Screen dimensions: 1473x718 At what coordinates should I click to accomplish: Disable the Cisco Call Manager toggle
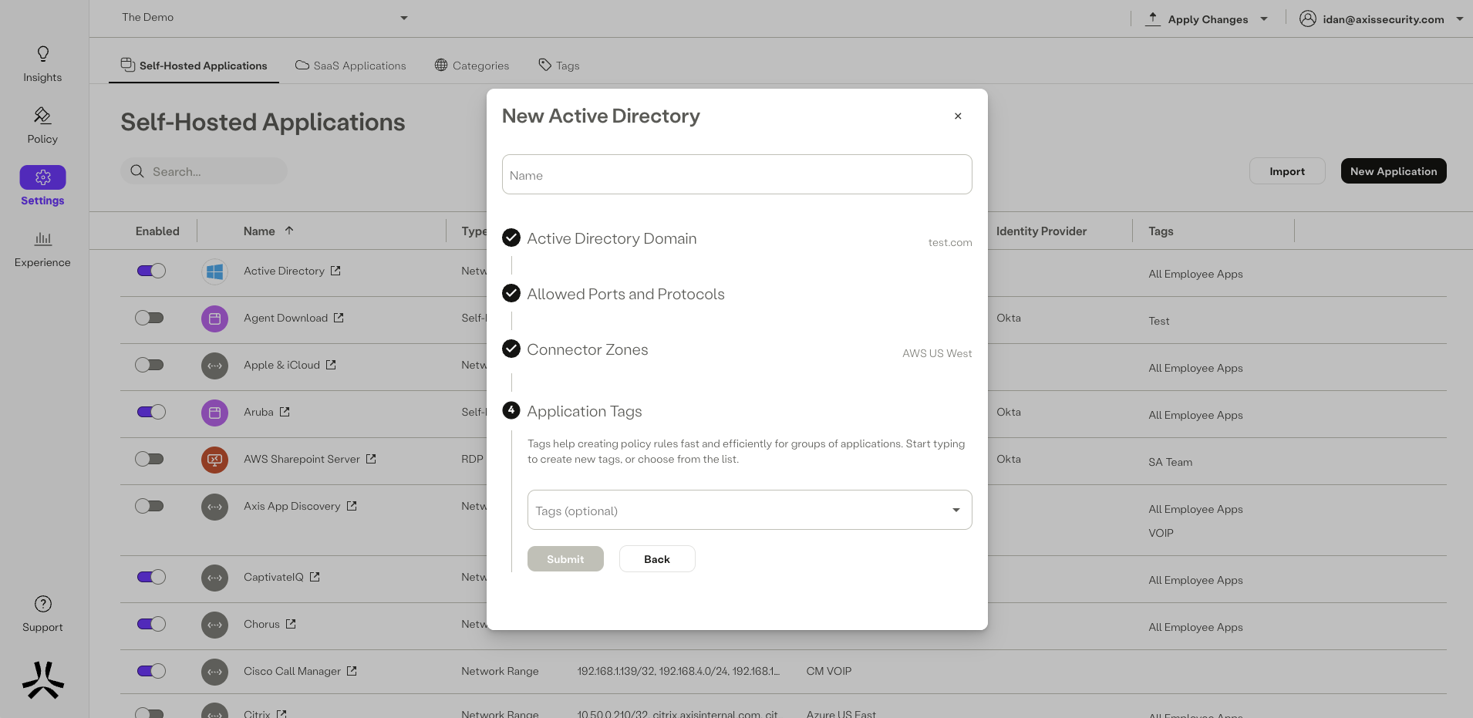pos(151,671)
